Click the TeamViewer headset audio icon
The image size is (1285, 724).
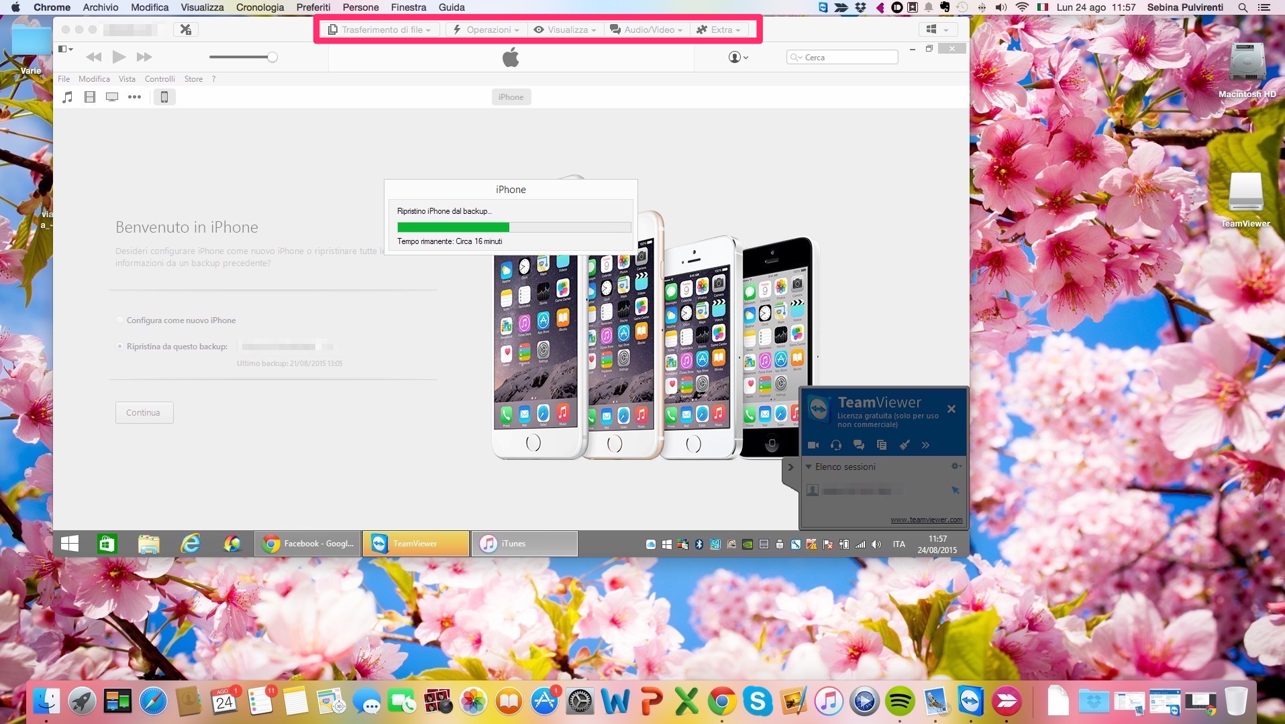(x=836, y=445)
